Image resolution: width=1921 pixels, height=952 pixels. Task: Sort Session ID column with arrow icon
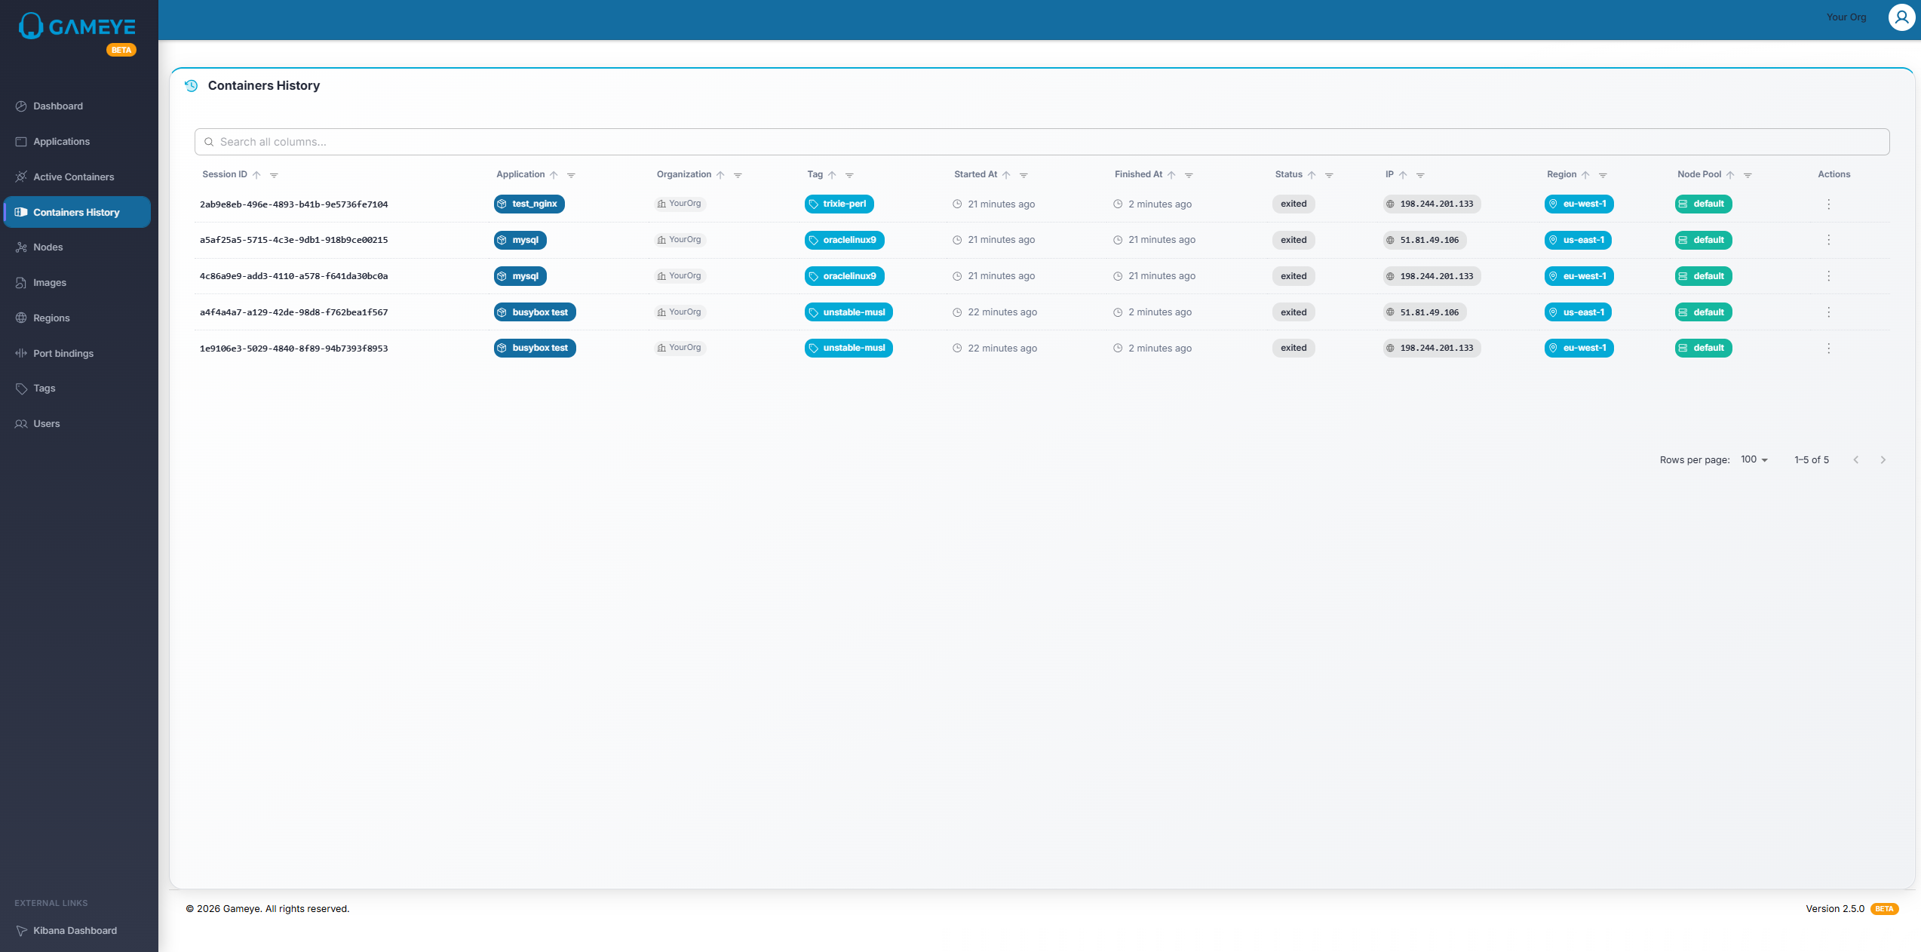pos(256,175)
